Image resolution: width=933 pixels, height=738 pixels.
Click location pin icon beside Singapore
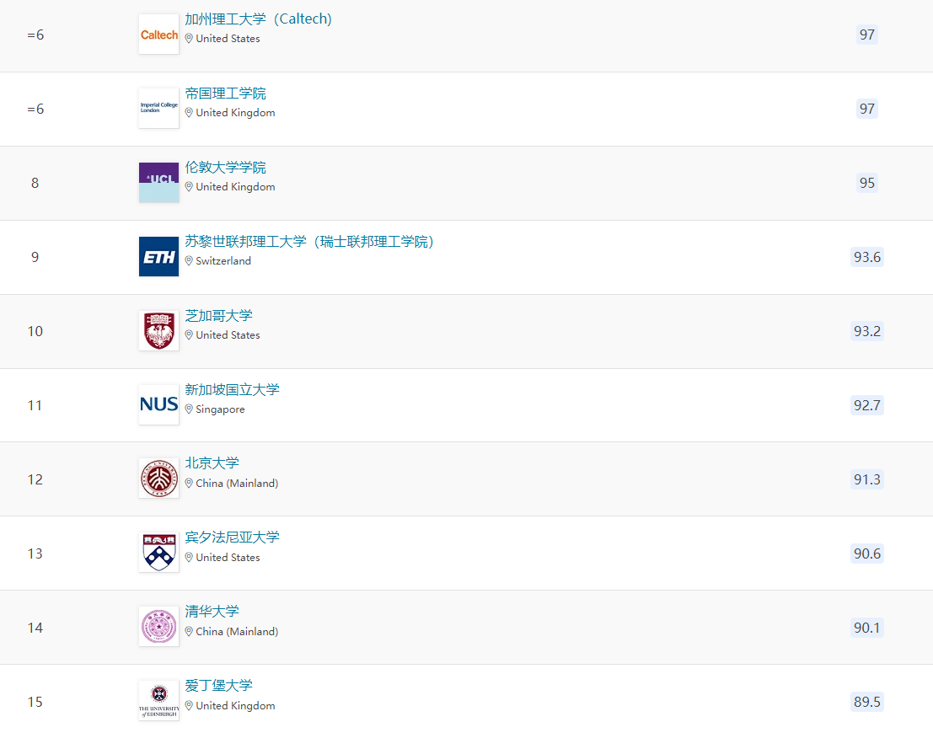click(189, 409)
